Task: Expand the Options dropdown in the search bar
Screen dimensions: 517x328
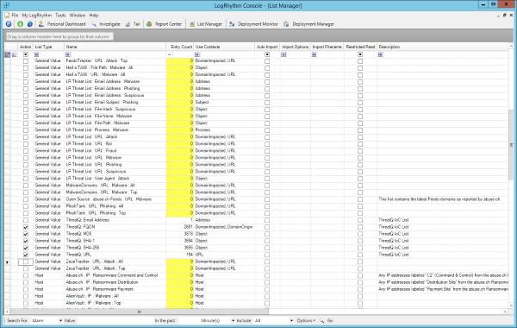Action: click(306, 321)
